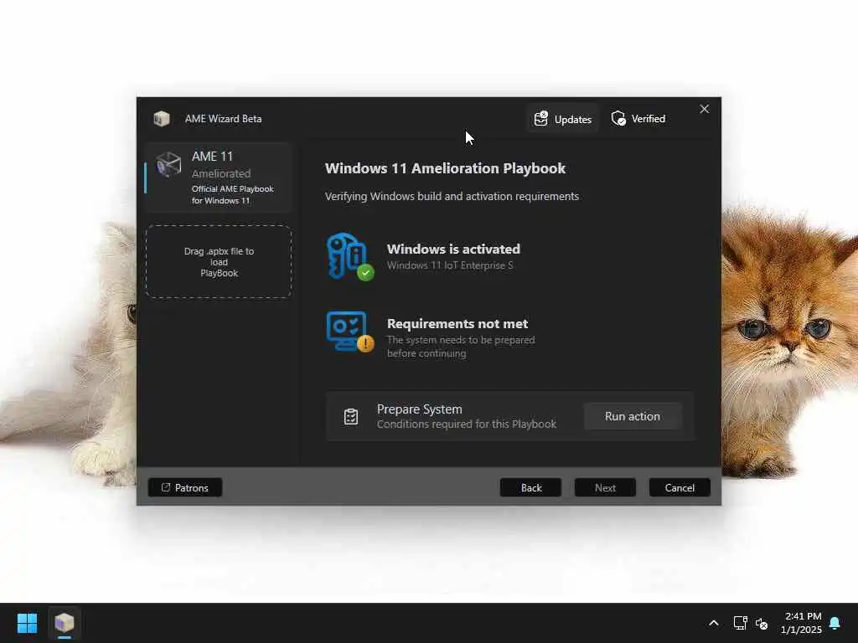
Task: Click 'Verifying Windows build and activation requirements' text
Action: [452, 196]
